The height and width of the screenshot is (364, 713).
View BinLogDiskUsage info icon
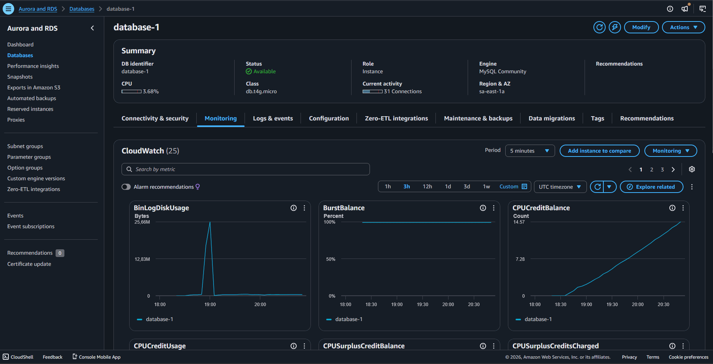click(x=294, y=208)
